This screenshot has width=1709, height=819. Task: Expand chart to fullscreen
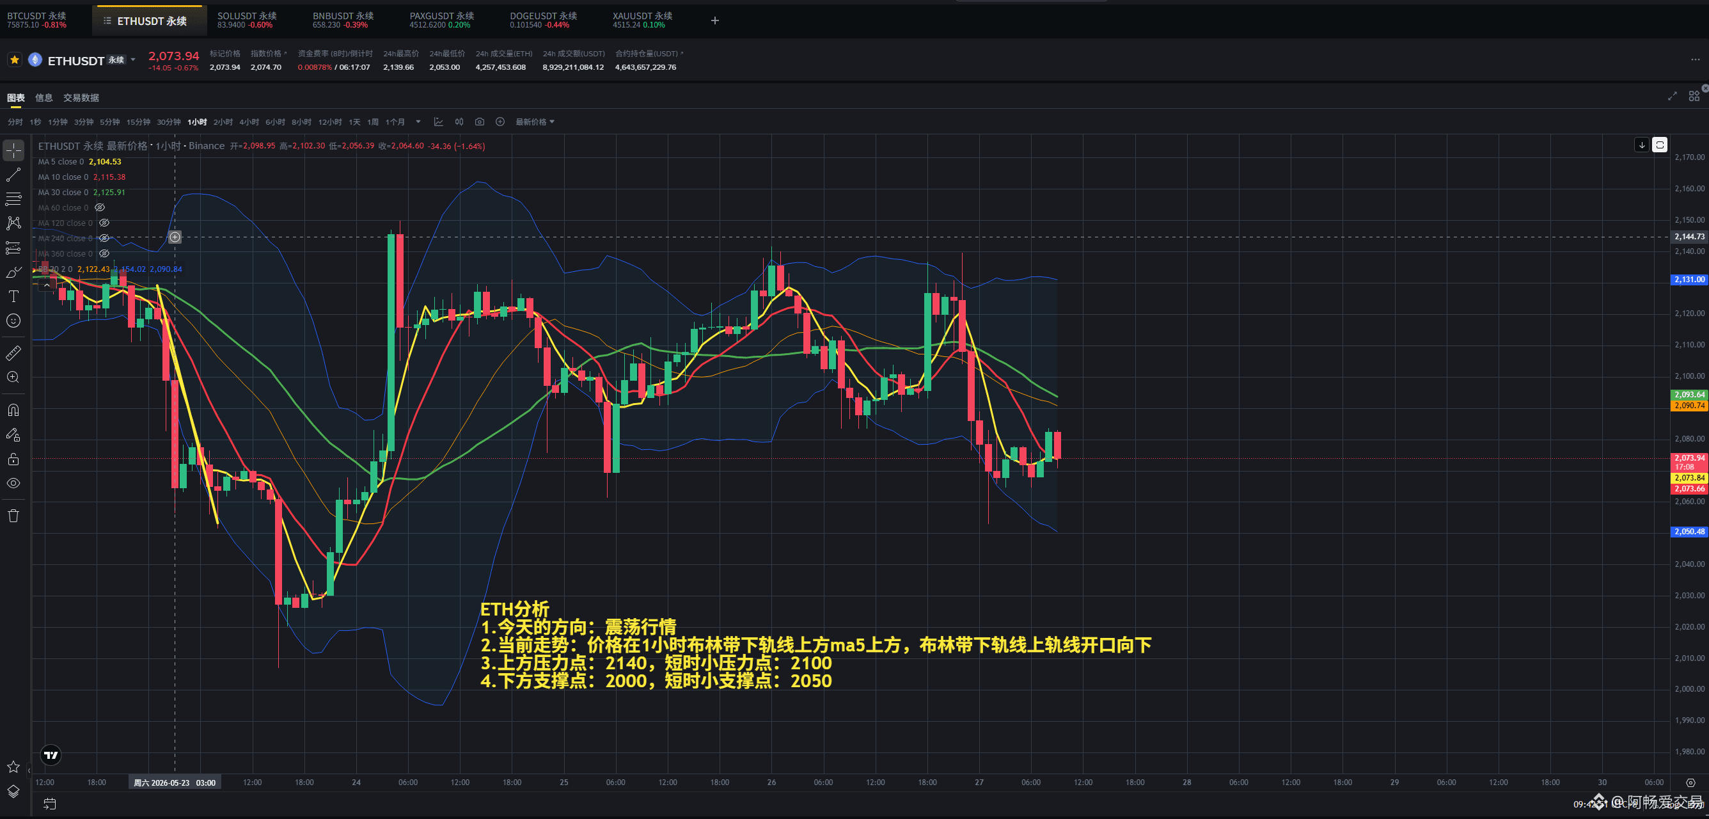coord(1673,96)
